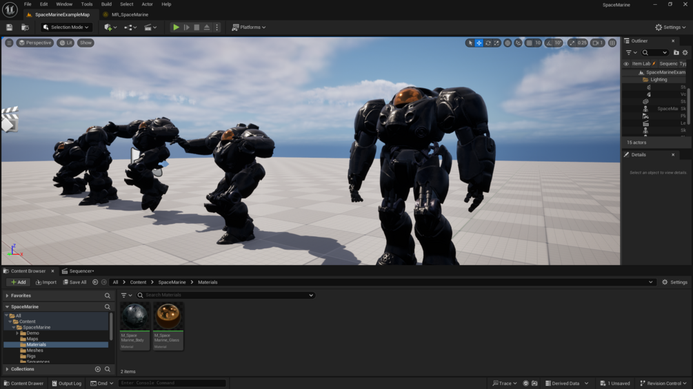The image size is (693, 389).
Task: Choose the Translate move gizmo tool
Action: click(479, 43)
